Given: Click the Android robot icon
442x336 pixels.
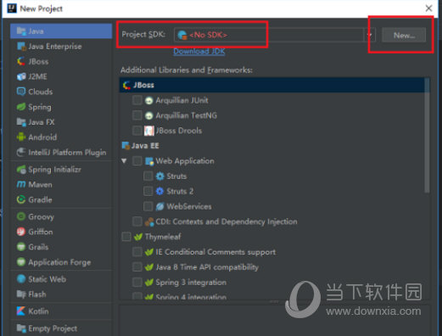Looking at the screenshot, I should [x=21, y=137].
